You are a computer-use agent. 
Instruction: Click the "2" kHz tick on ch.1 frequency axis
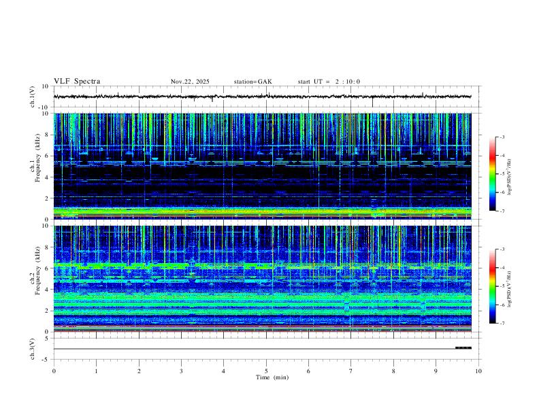(48, 198)
